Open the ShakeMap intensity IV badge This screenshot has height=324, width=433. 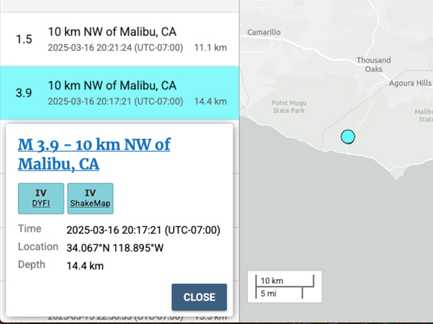pyautogui.click(x=90, y=199)
